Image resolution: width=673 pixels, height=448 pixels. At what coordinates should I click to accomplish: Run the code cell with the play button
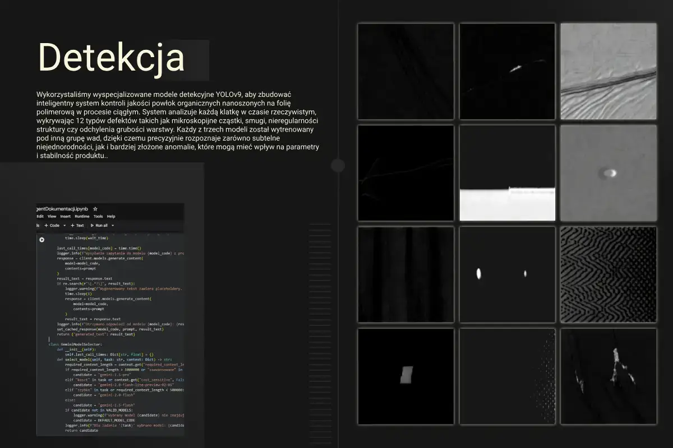click(x=42, y=240)
